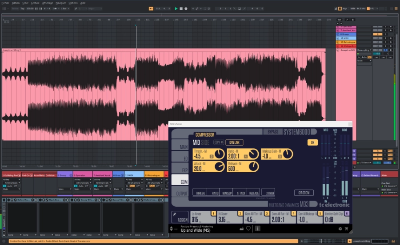Select Limiter Soft Clip 0 dB field

336,217
